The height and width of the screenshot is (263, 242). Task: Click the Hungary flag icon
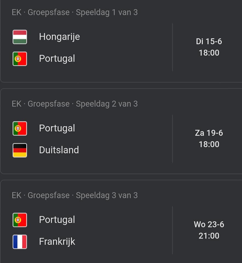20,37
